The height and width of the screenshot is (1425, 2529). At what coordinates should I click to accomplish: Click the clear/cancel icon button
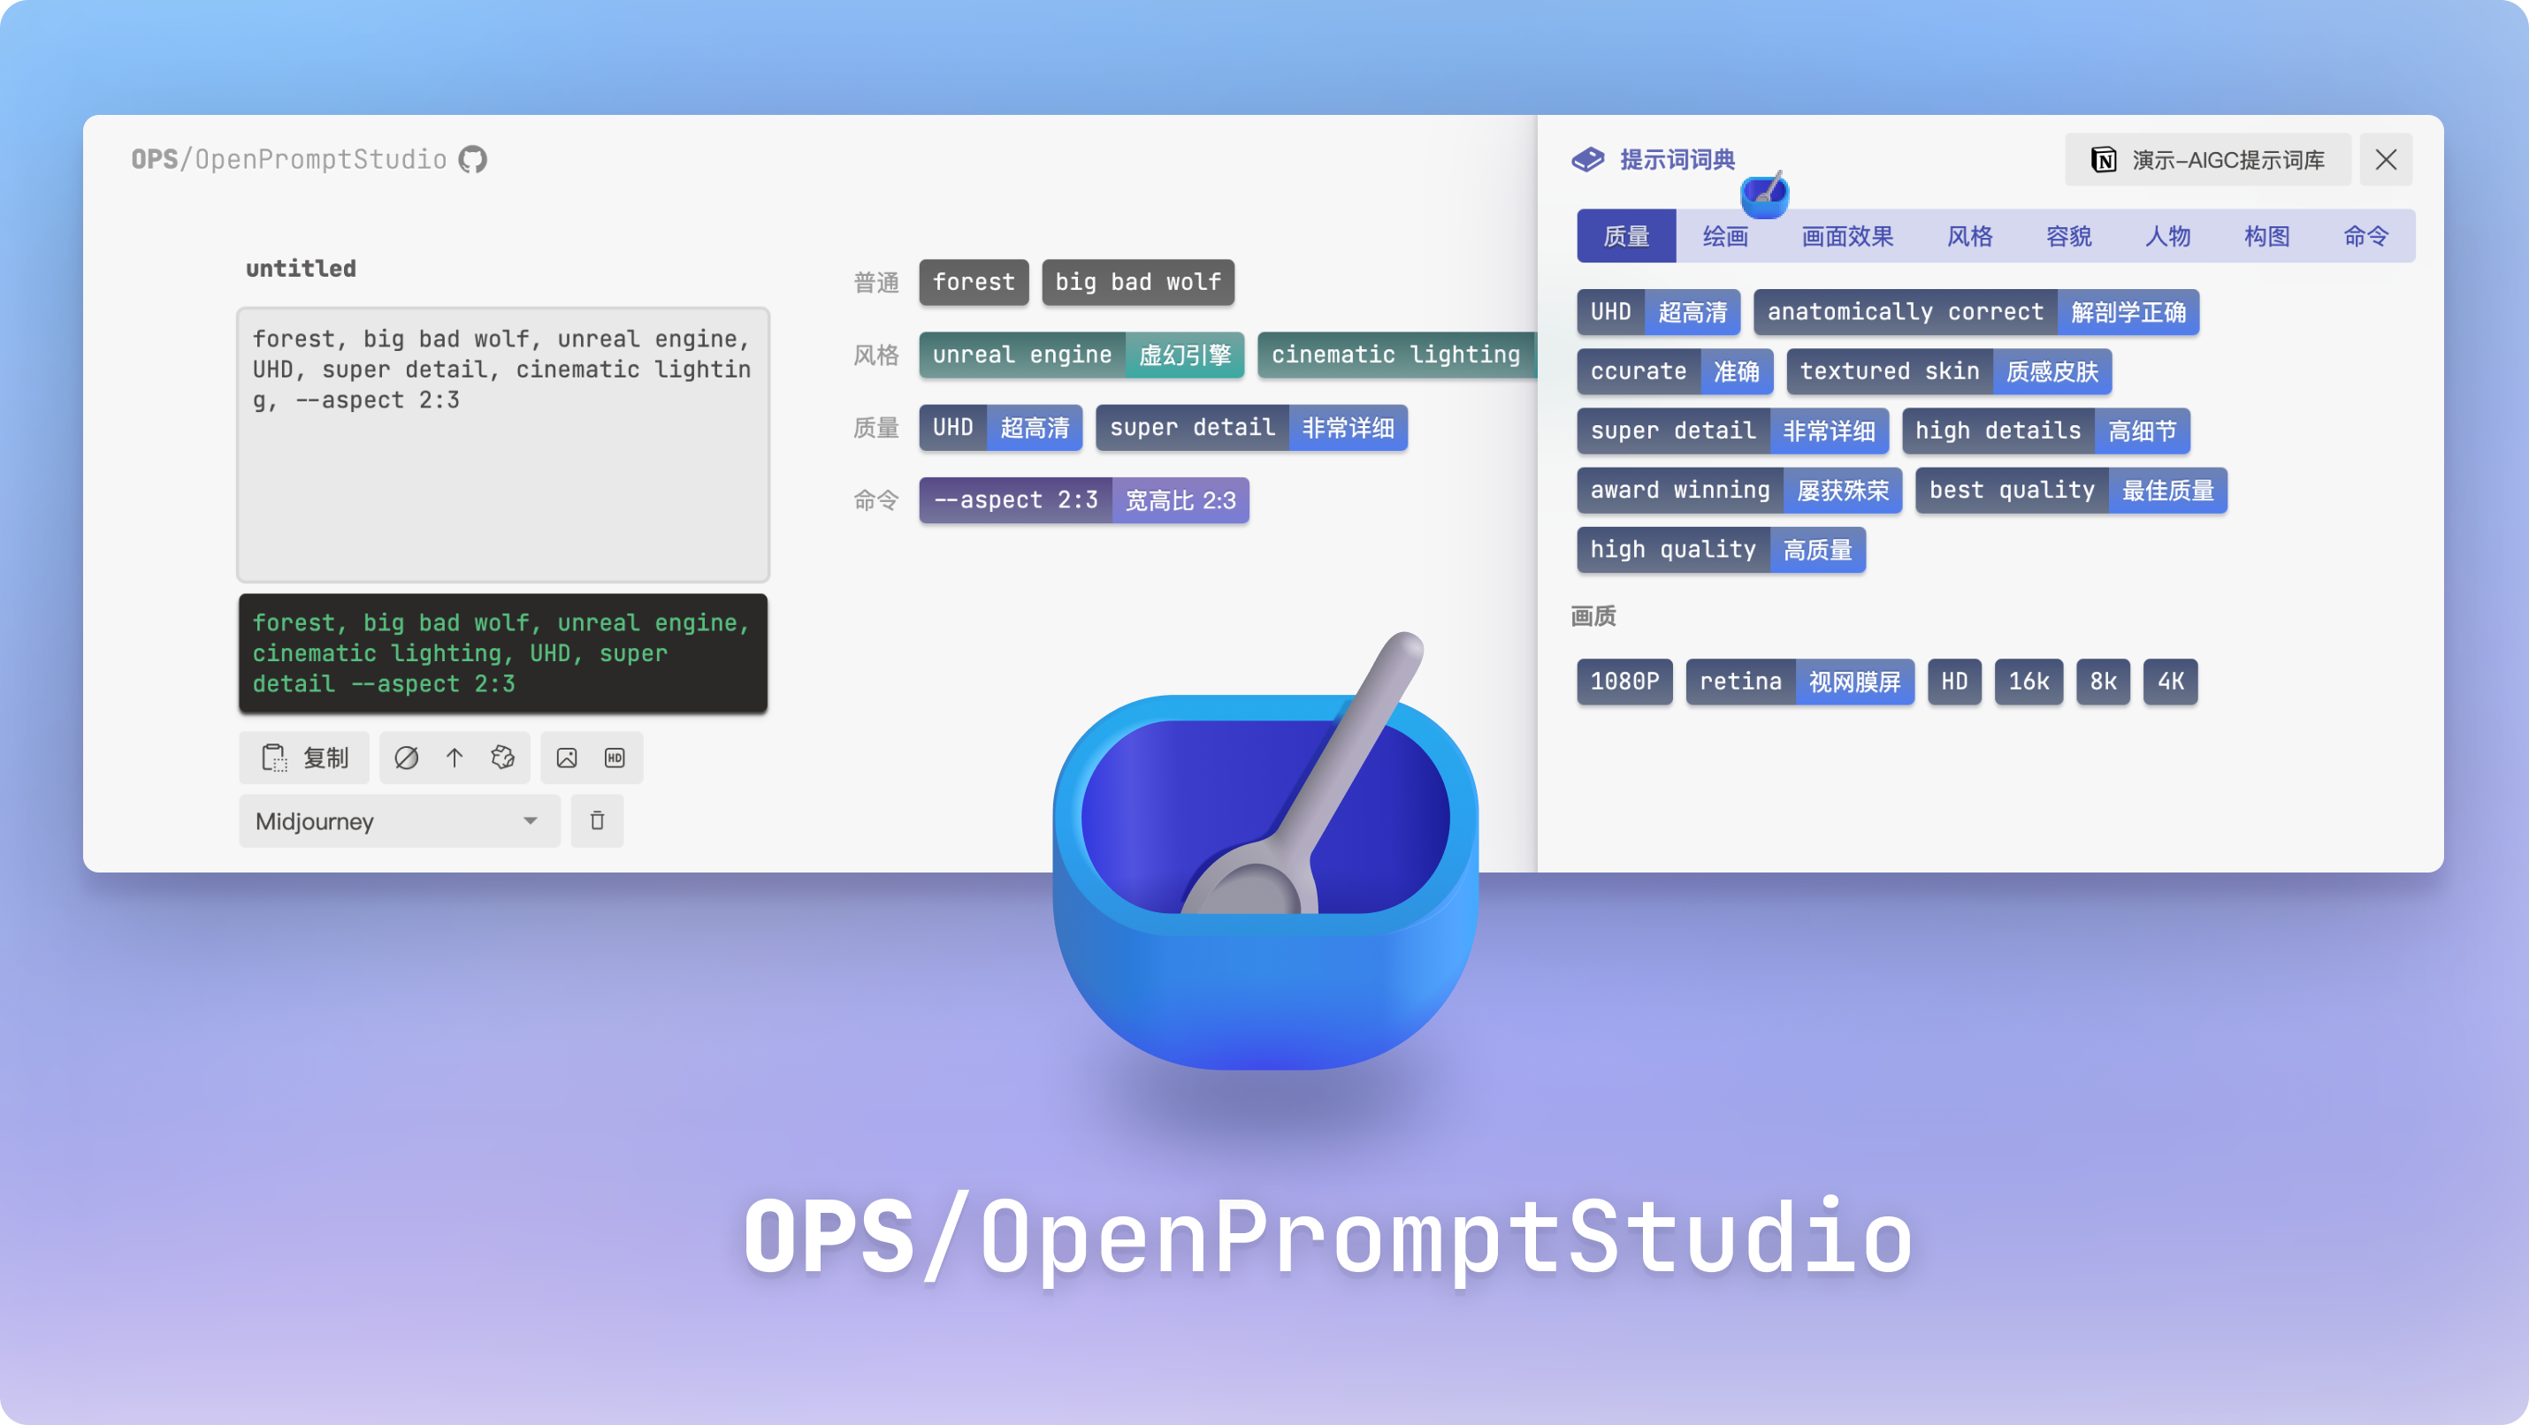point(407,758)
